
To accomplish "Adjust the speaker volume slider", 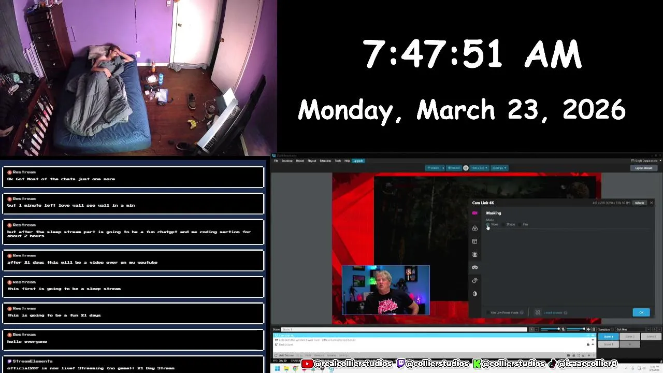I will [x=575, y=329].
